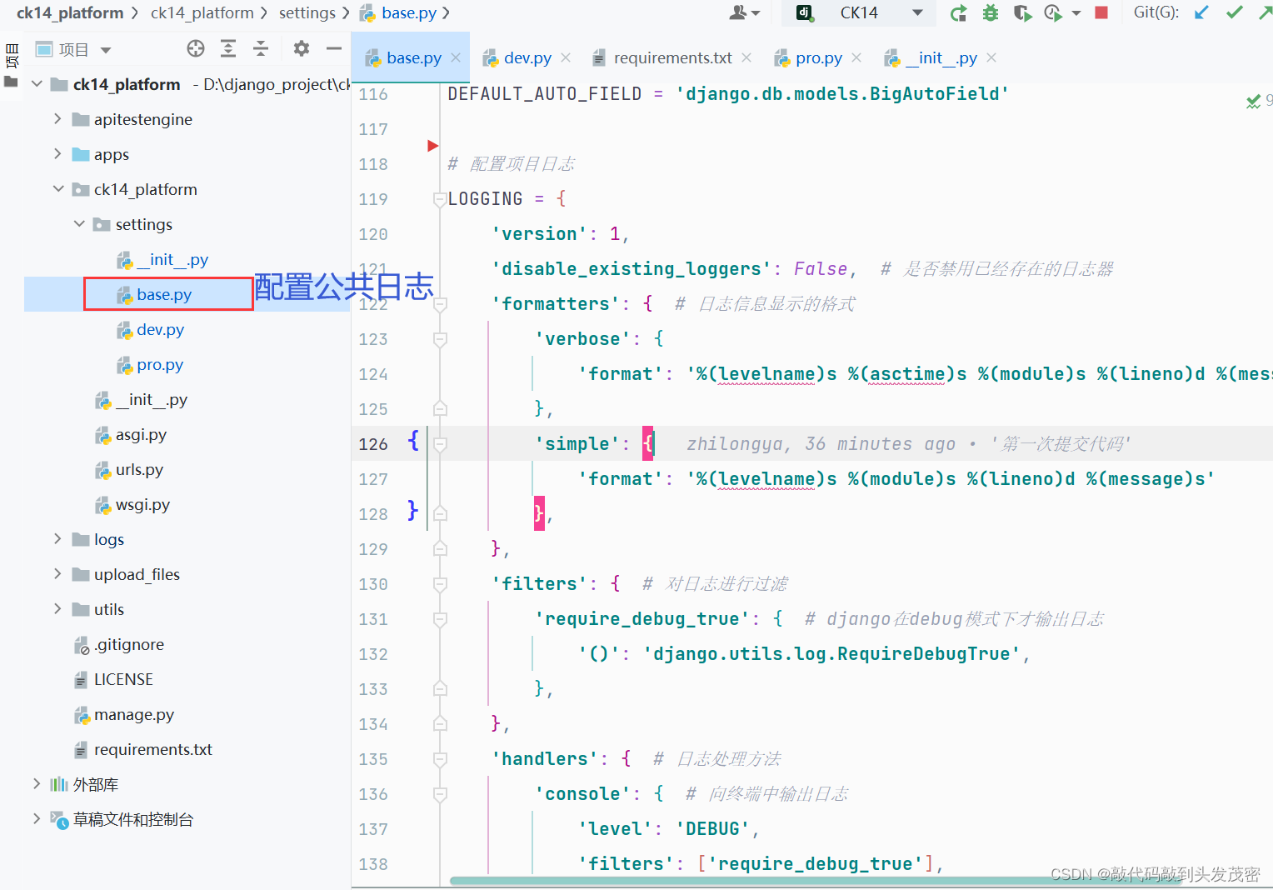The image size is (1273, 890).
Task: Click the locate-in-project target icon
Action: tap(196, 49)
